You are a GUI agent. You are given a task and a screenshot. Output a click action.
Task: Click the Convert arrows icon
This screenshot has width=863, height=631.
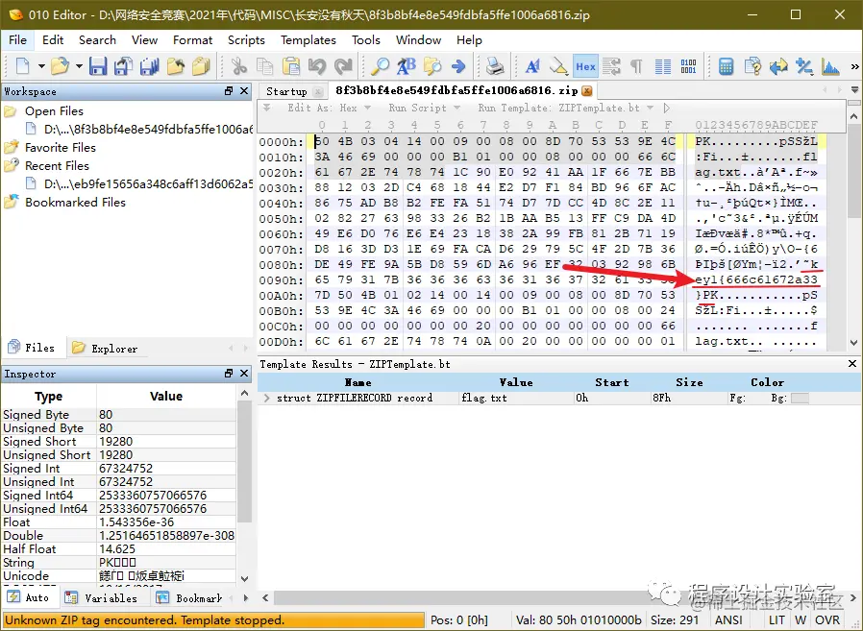(778, 66)
